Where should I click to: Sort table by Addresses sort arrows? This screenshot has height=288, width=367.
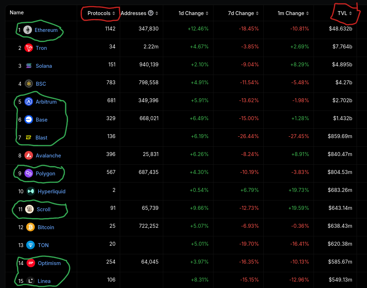(157, 13)
